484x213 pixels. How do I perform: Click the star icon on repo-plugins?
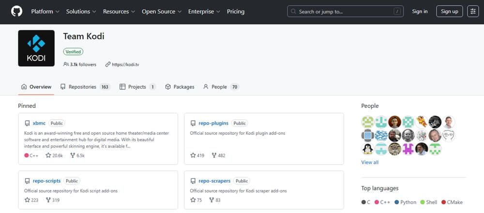[193, 156]
